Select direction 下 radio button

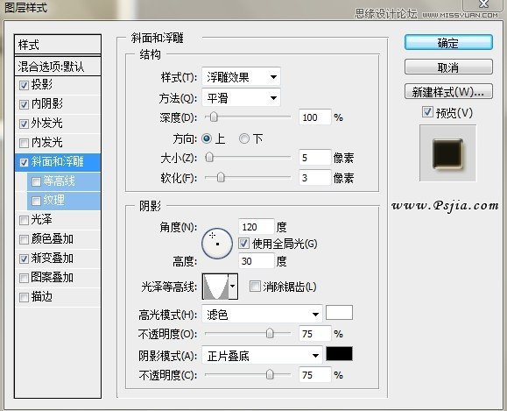coord(244,138)
